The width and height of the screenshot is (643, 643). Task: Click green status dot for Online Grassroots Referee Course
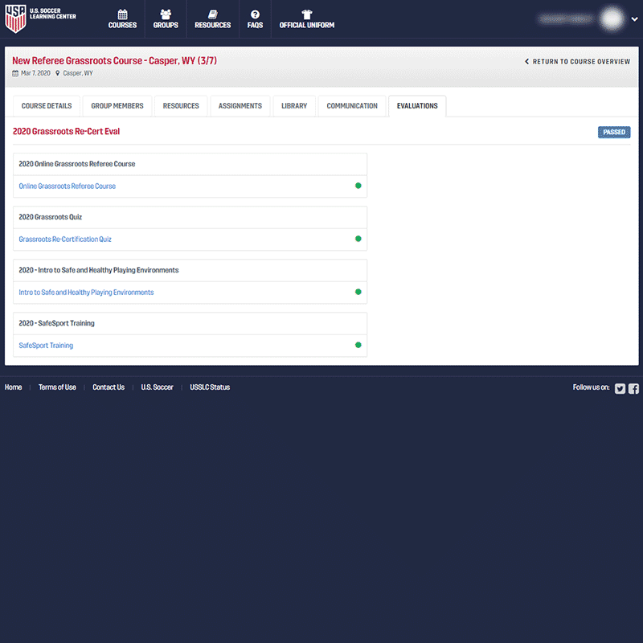[x=358, y=186]
